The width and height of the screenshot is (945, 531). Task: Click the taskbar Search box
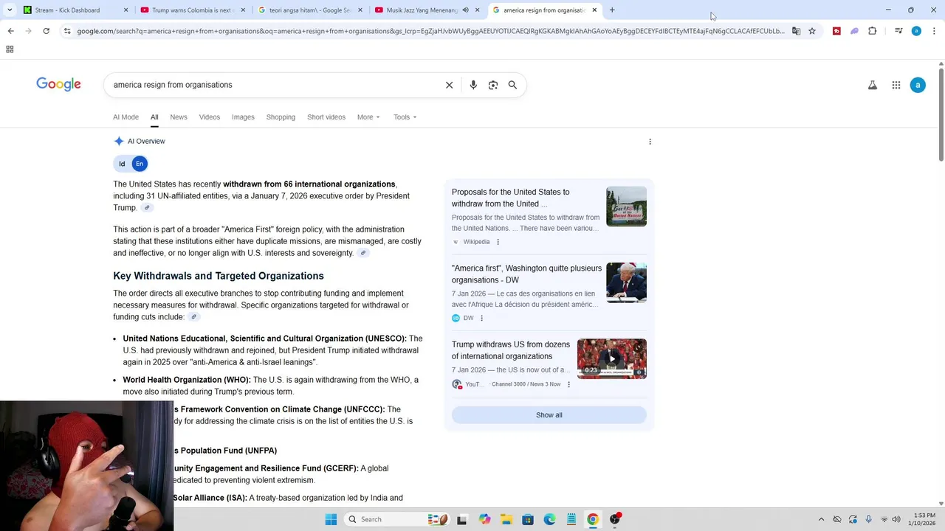[396, 519]
